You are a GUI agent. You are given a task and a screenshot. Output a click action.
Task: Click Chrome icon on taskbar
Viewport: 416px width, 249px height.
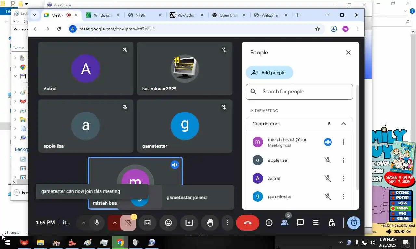coord(120,243)
